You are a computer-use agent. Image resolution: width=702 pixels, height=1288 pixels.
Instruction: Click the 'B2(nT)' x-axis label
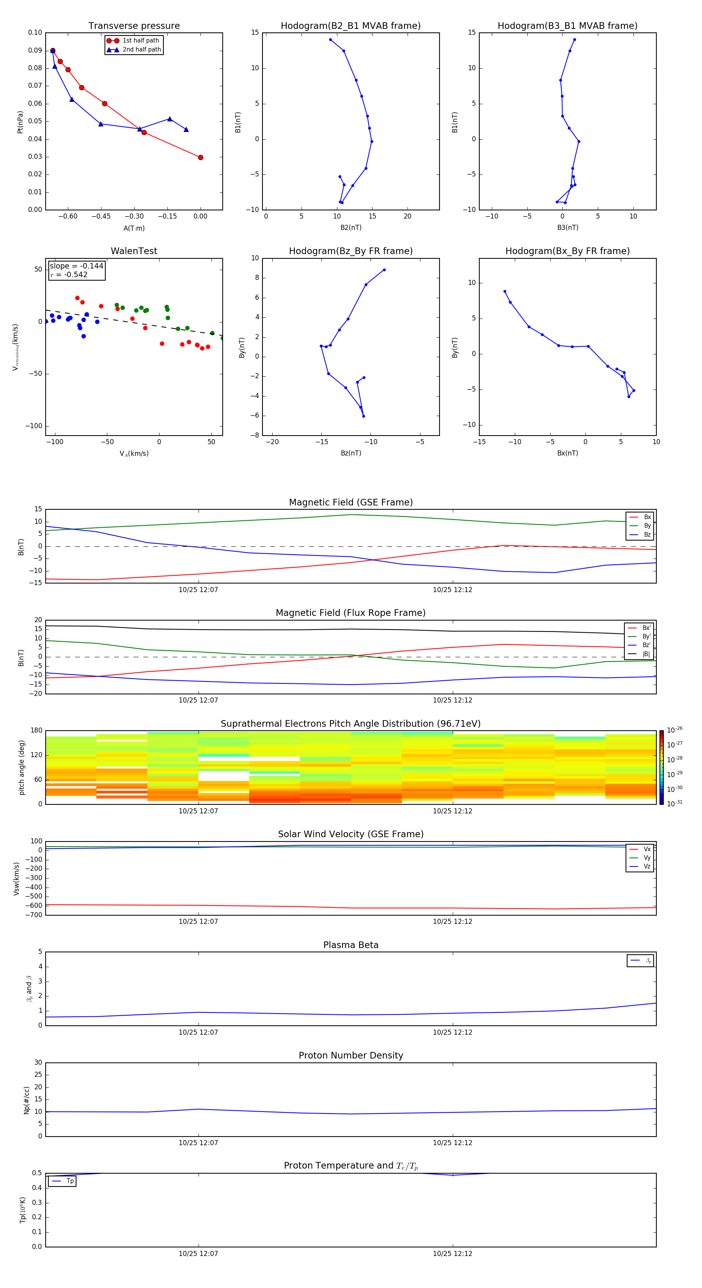click(x=351, y=228)
